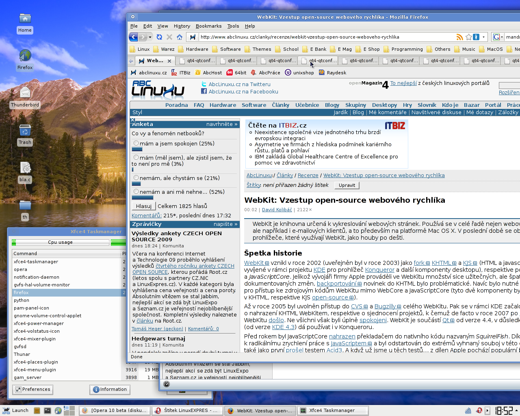
Task: Click the file manager panel launcher
Action: click(x=37, y=411)
